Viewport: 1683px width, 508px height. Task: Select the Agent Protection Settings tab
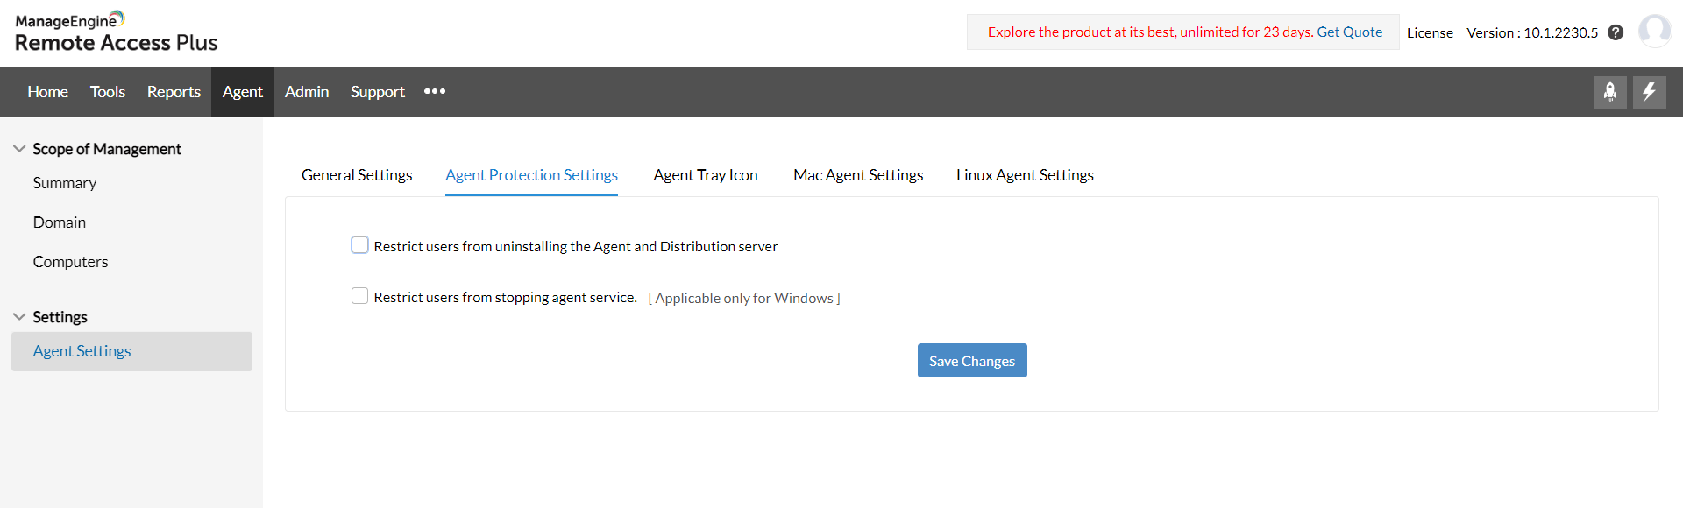(531, 175)
